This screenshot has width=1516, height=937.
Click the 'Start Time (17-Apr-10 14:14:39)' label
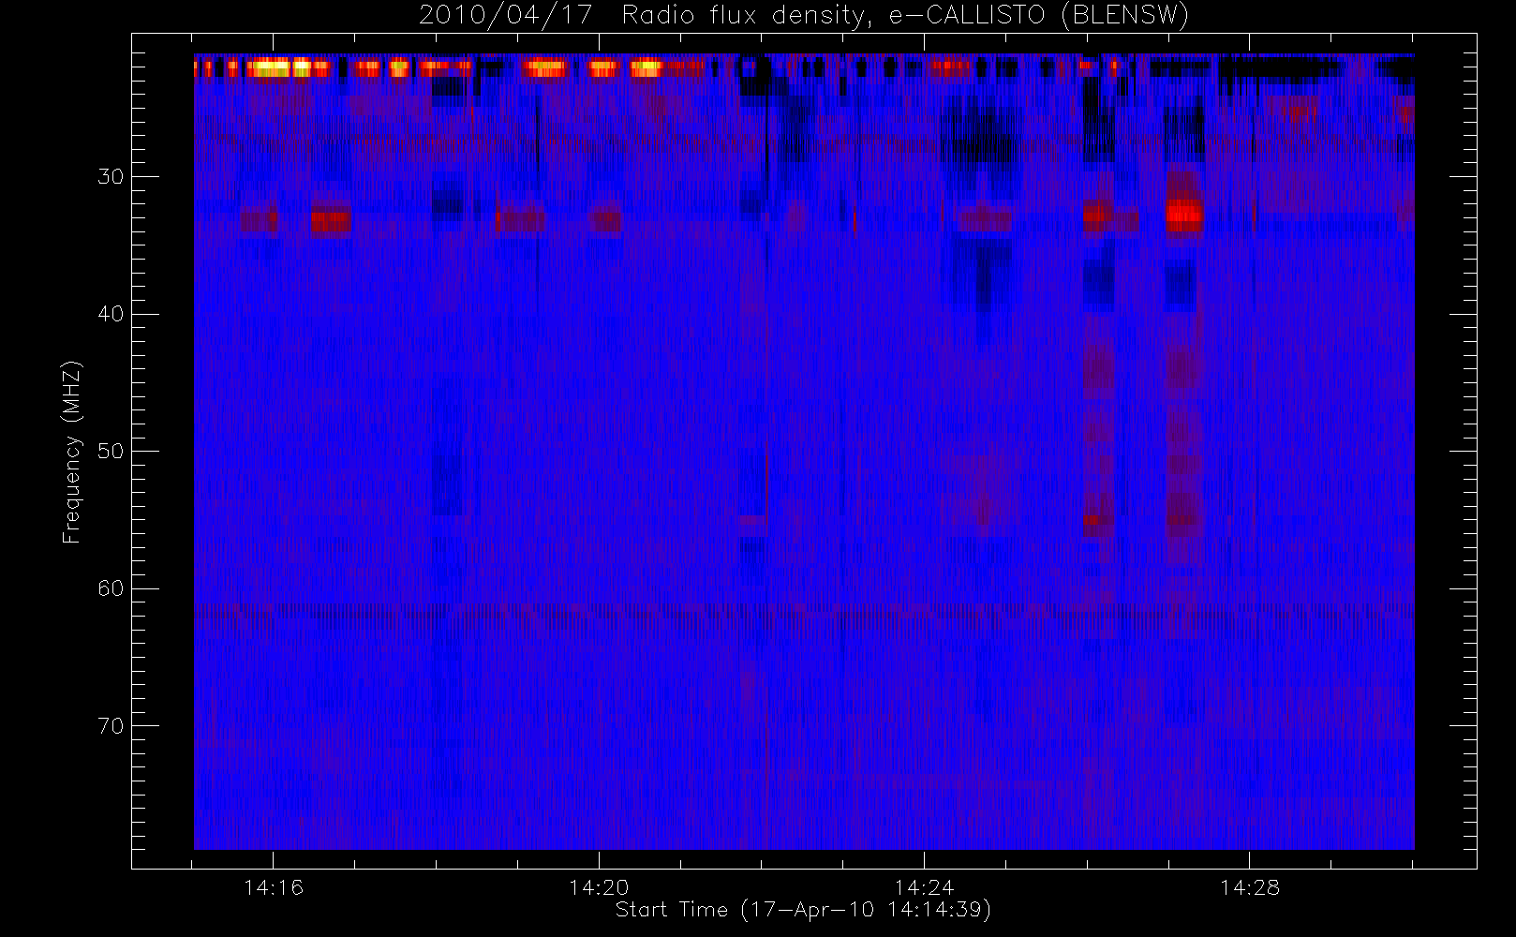803,909
